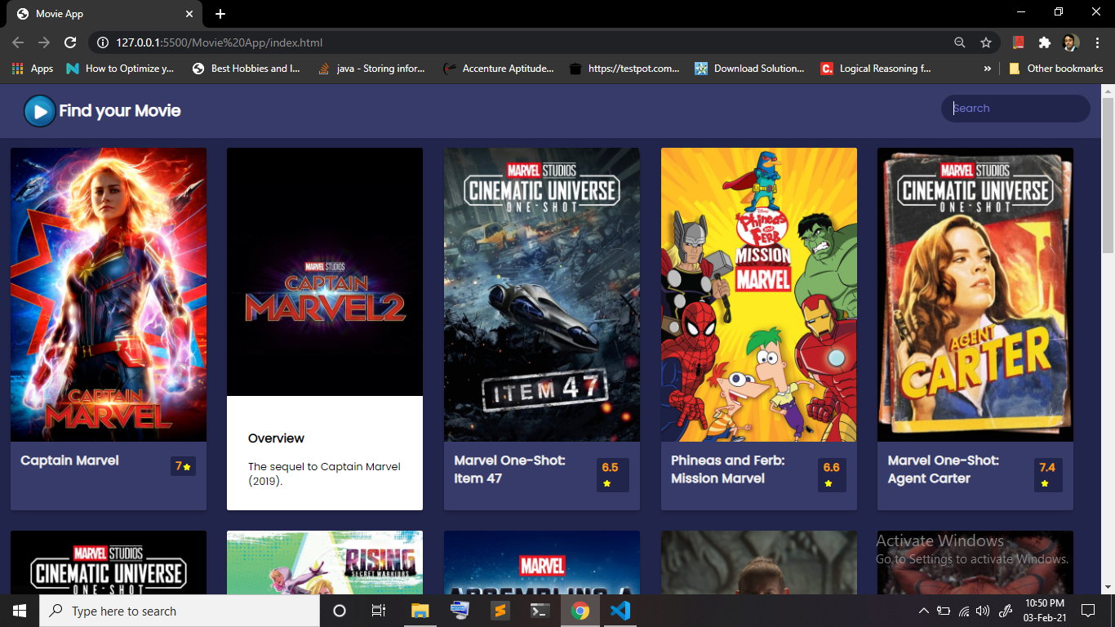The width and height of the screenshot is (1115, 627).
Task: Click inside the movie Search field
Action: pyautogui.click(x=1015, y=108)
